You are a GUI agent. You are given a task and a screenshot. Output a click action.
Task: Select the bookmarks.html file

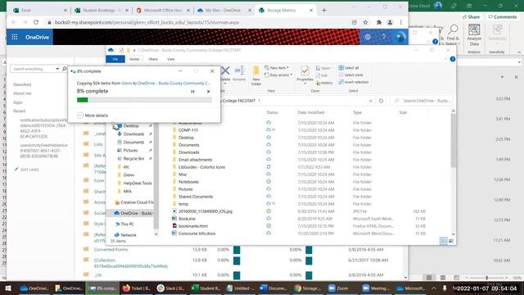tap(193, 226)
